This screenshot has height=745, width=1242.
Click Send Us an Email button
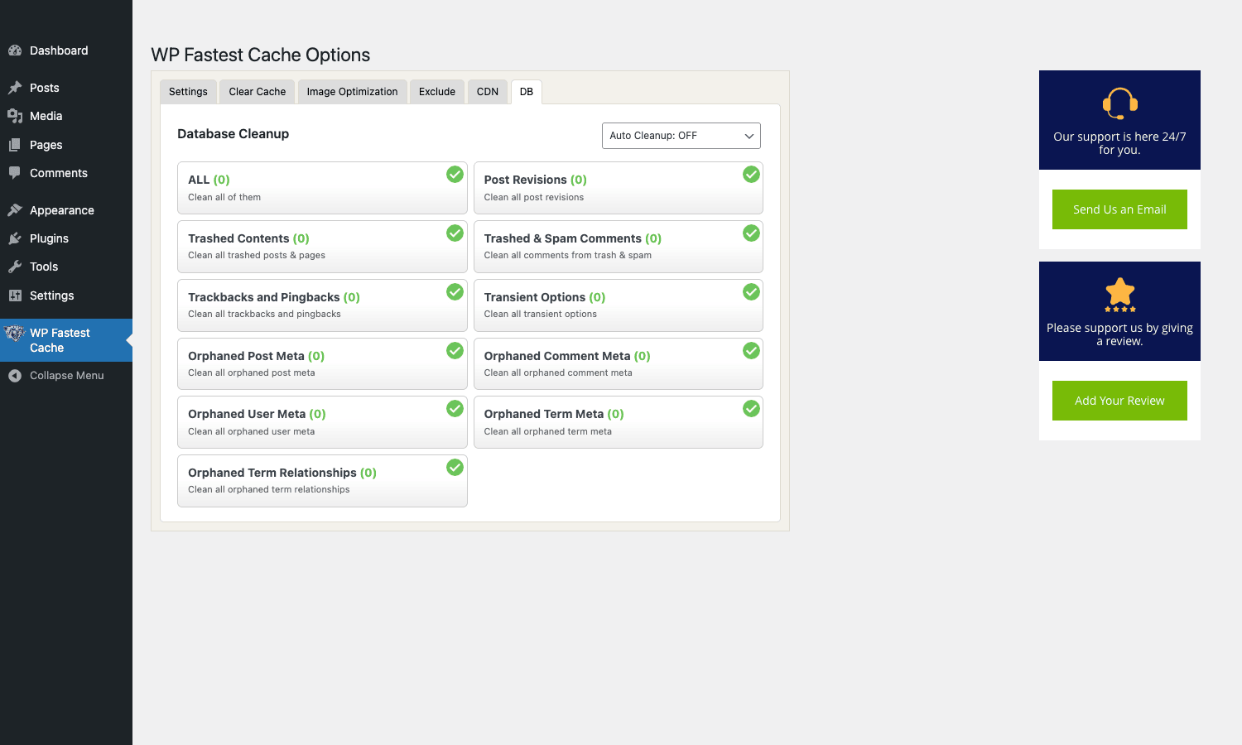click(1119, 209)
